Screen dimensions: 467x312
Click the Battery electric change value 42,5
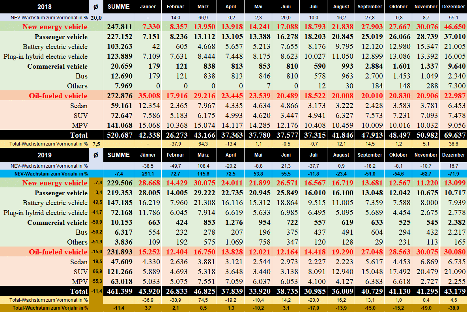97,202
